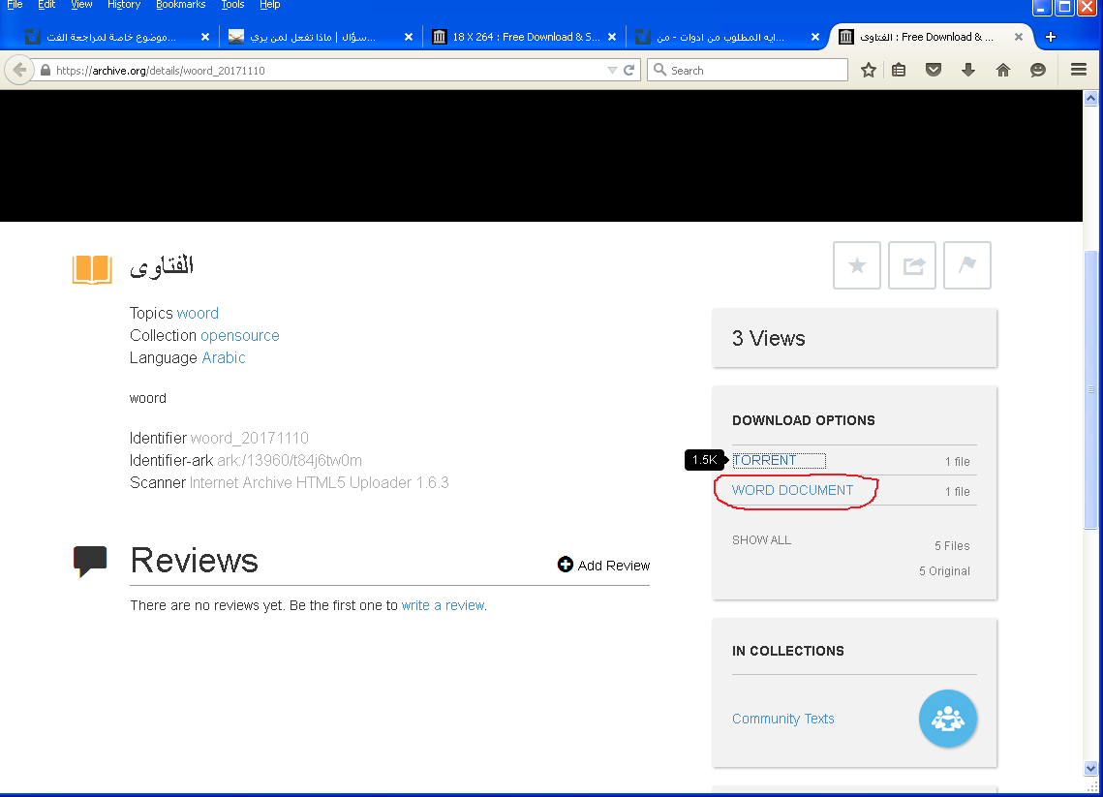The image size is (1103, 797).
Task: Click the Identifier-ark value text
Action: pyautogui.click(x=290, y=461)
